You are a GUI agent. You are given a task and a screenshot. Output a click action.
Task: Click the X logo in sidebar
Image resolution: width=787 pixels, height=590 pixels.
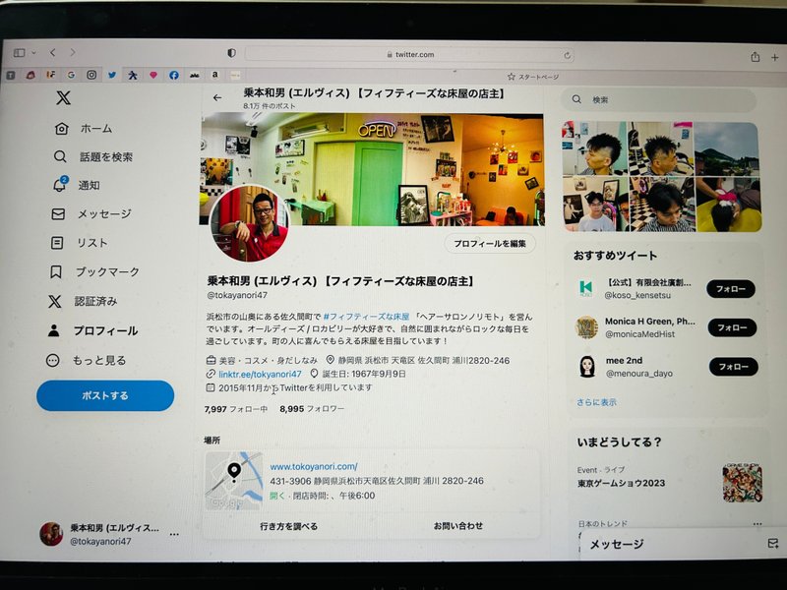[63, 97]
